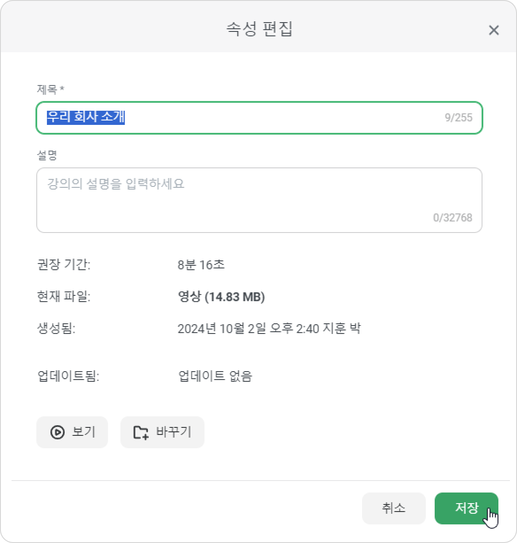Click the 설명 field label
Image resolution: width=517 pixels, height=543 pixels.
pyautogui.click(x=47, y=155)
